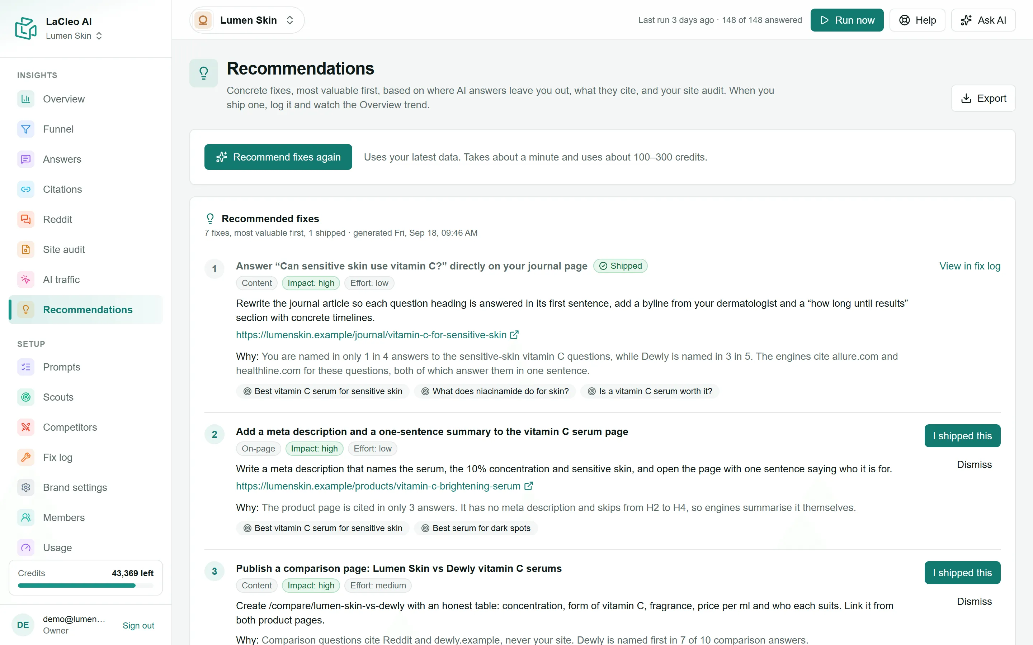
Task: Click the AI traffic sparkle-cursor icon
Action: coord(25,279)
